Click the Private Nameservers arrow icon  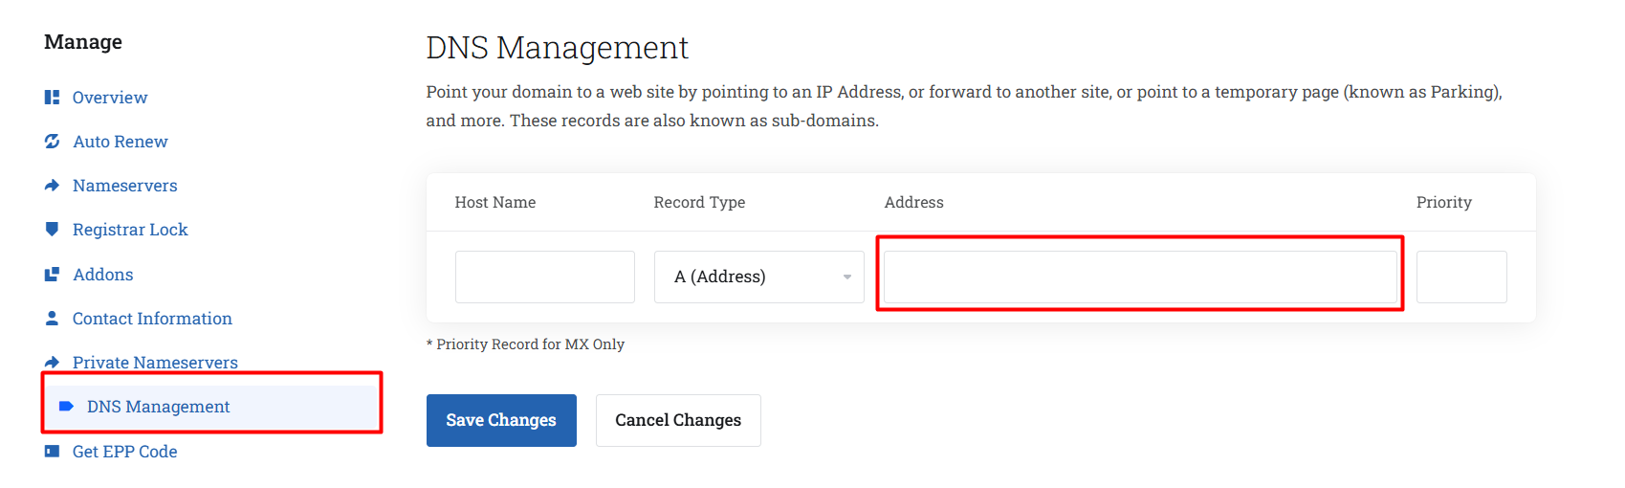click(52, 363)
